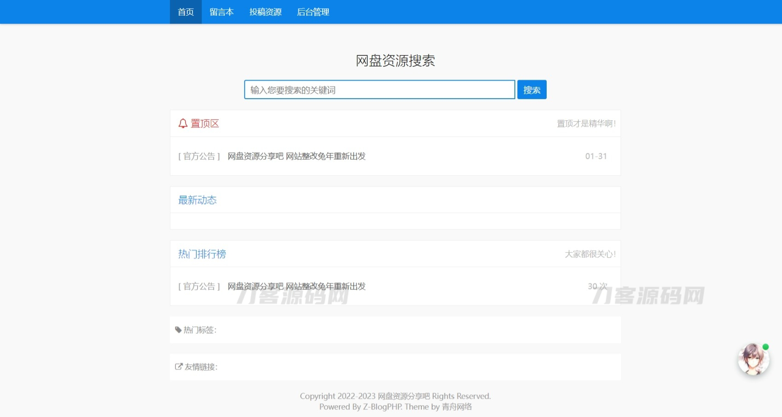Click the 搜索 search button icon area
Image resolution: width=782 pixels, height=417 pixels.
click(531, 89)
